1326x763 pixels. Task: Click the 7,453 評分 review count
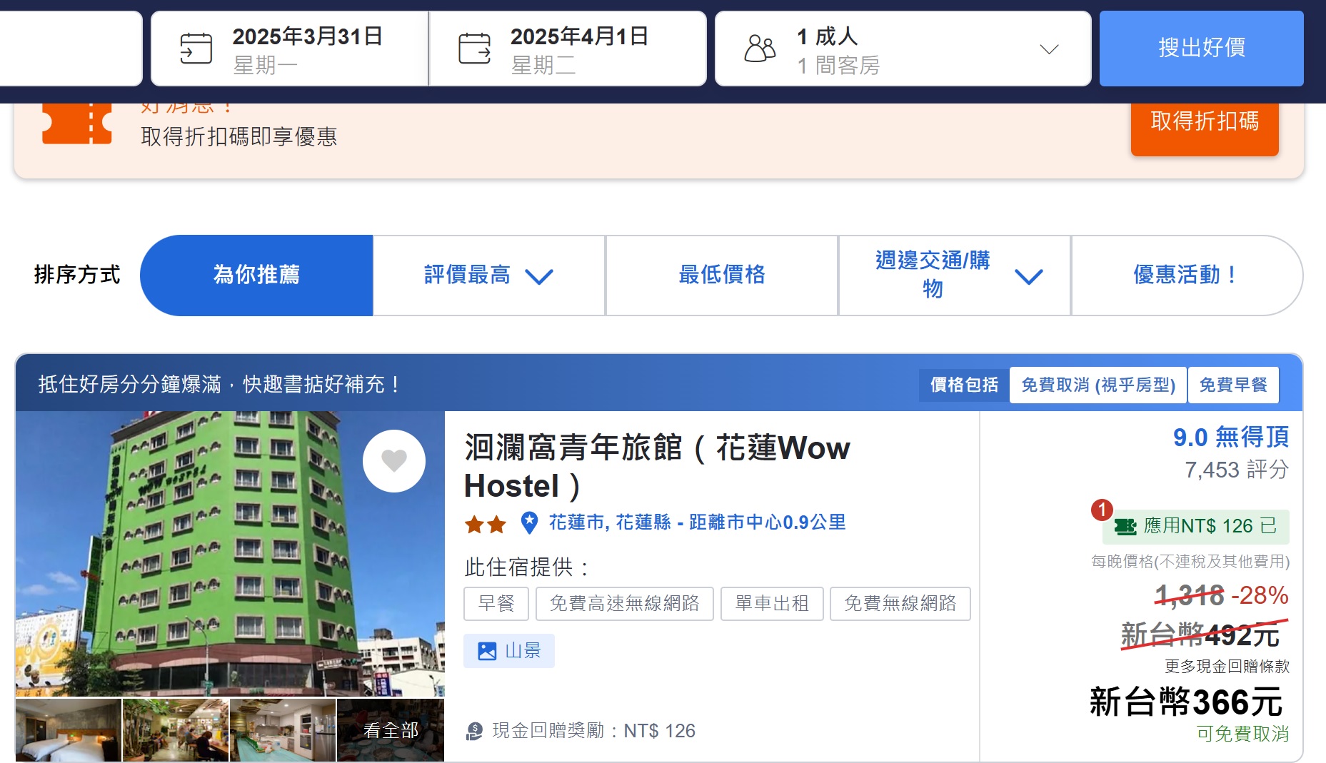click(x=1237, y=470)
